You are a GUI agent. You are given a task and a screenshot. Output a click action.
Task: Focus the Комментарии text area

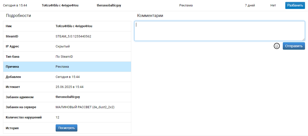tap(220, 31)
